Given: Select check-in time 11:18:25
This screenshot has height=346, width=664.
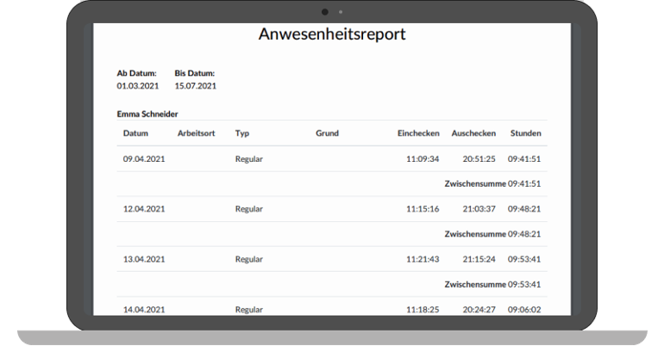Looking at the screenshot, I should point(423,310).
